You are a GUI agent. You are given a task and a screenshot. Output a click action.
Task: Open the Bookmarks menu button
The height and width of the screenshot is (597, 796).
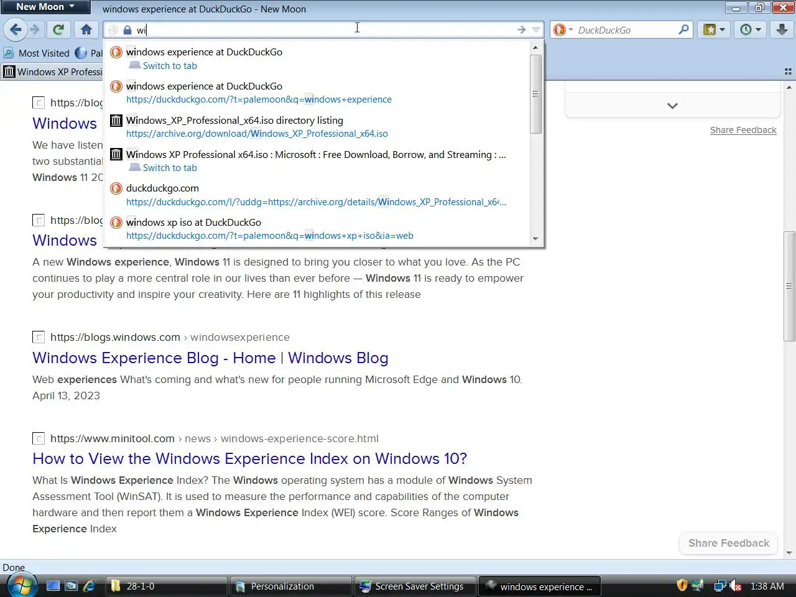coord(714,29)
